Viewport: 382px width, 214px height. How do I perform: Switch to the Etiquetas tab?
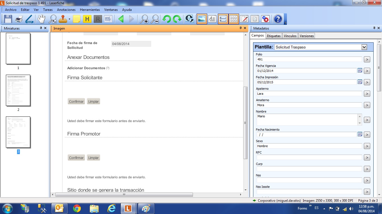coord(274,36)
